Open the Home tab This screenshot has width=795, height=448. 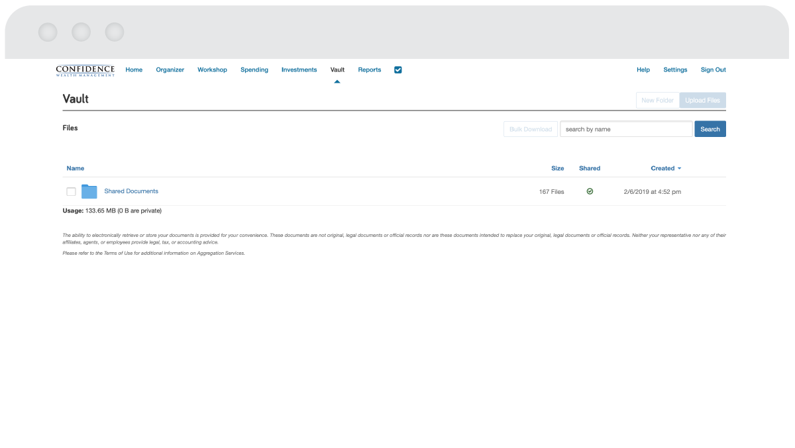[x=134, y=69]
